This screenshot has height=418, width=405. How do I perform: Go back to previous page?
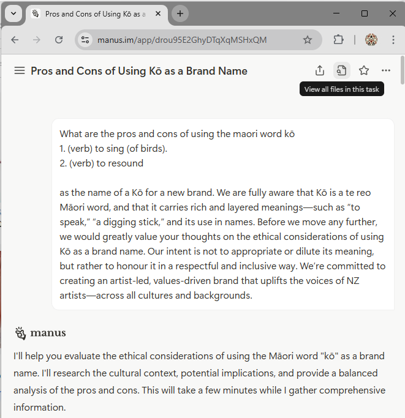click(15, 40)
